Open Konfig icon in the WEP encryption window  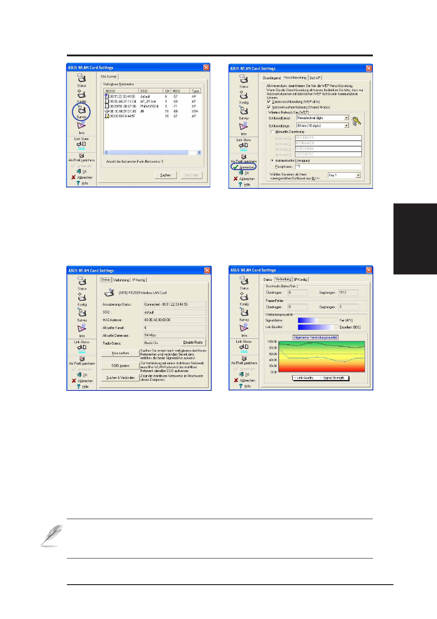coord(244,95)
